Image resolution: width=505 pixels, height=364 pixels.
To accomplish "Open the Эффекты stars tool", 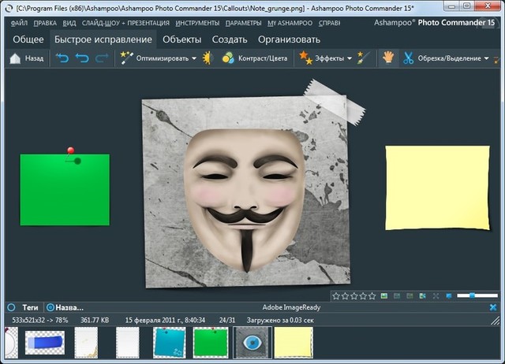I will [x=321, y=58].
